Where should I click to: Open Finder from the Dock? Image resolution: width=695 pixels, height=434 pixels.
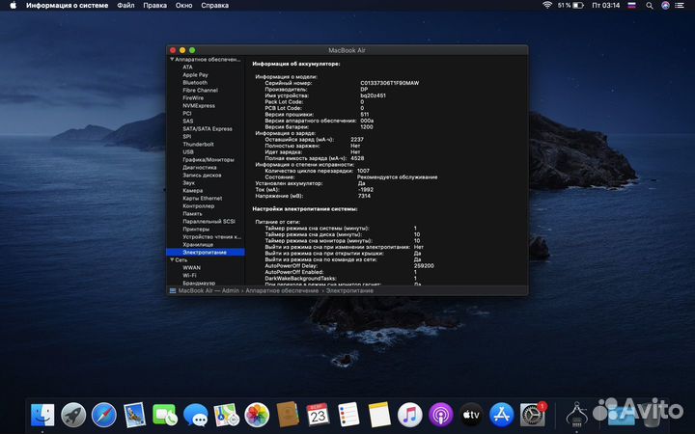tap(42, 415)
